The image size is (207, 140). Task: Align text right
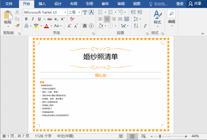pyautogui.click(x=114, y=19)
